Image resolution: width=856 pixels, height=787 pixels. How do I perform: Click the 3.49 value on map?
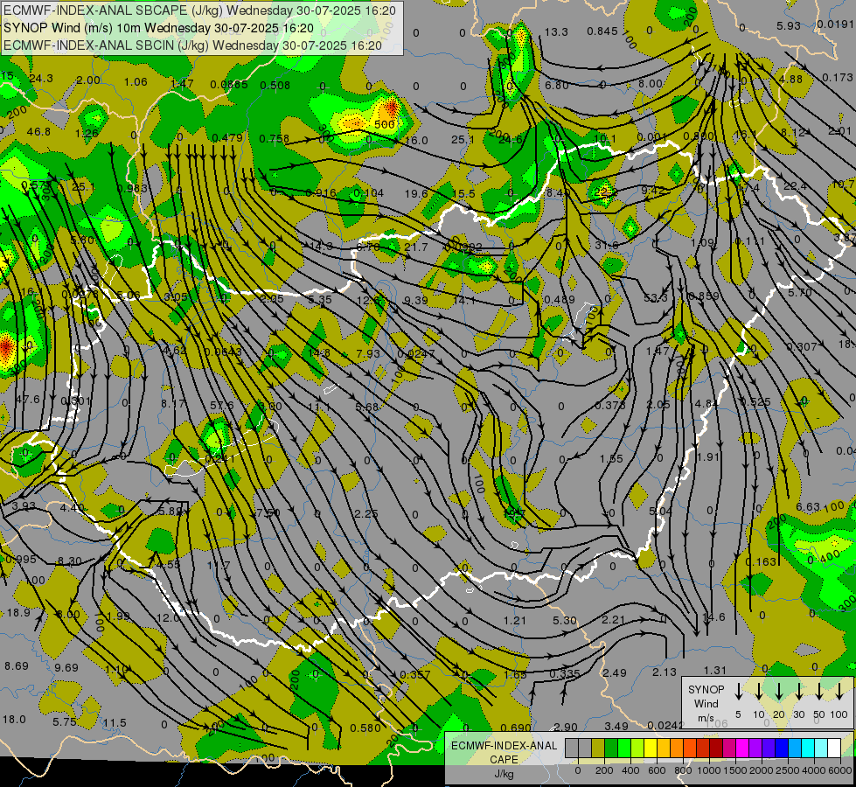(616, 727)
